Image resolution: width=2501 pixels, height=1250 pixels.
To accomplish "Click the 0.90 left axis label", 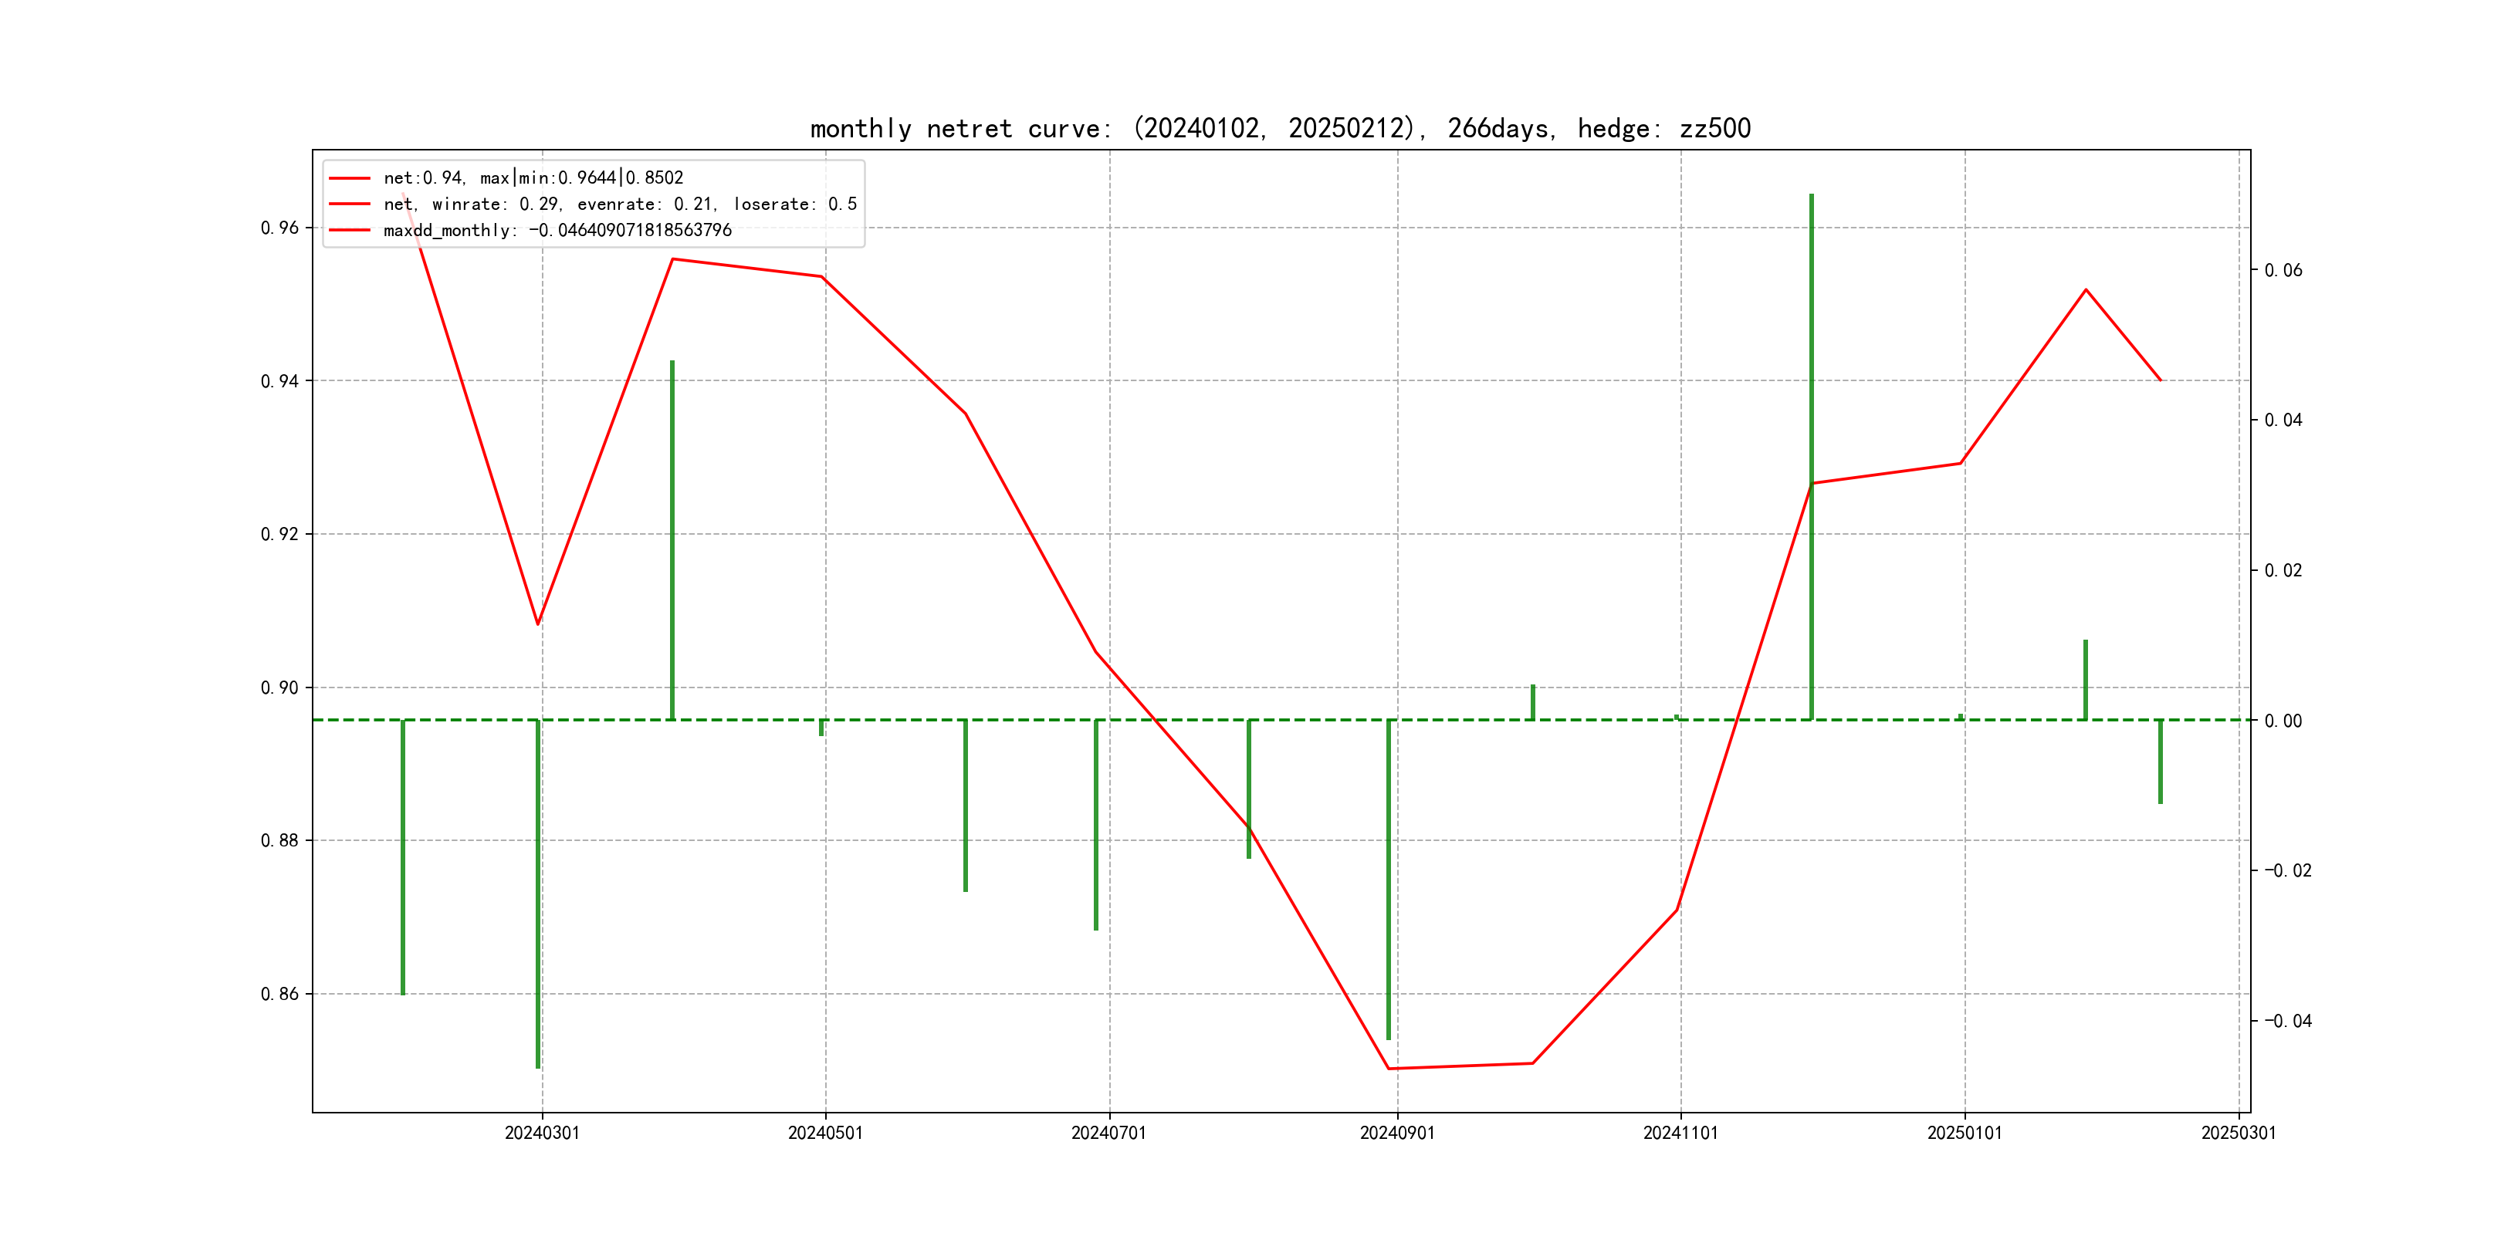I will (x=279, y=687).
